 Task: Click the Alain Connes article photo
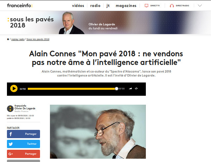tap(98, 132)
